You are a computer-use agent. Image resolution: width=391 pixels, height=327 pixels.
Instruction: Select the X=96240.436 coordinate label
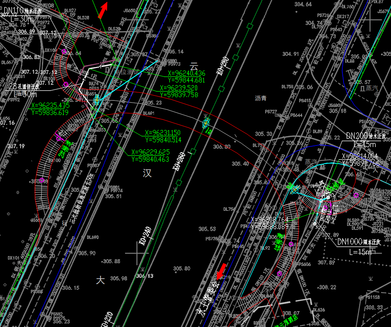pos(186,73)
